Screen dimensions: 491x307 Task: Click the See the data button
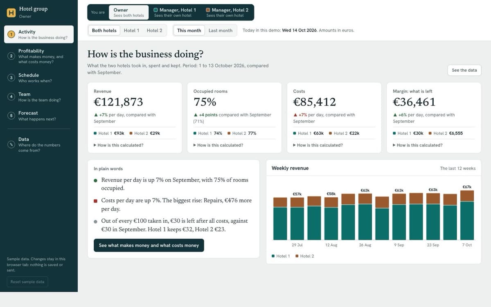[x=464, y=70]
